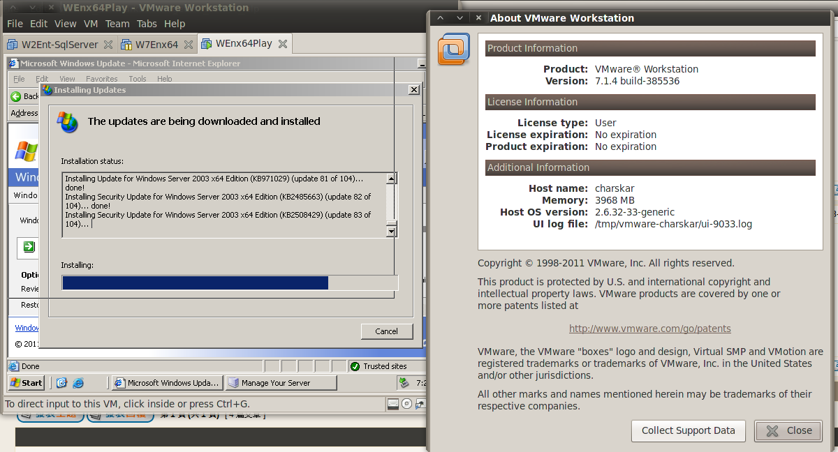The image size is (838, 452).
Task: Cancel the update installation
Action: (387, 331)
